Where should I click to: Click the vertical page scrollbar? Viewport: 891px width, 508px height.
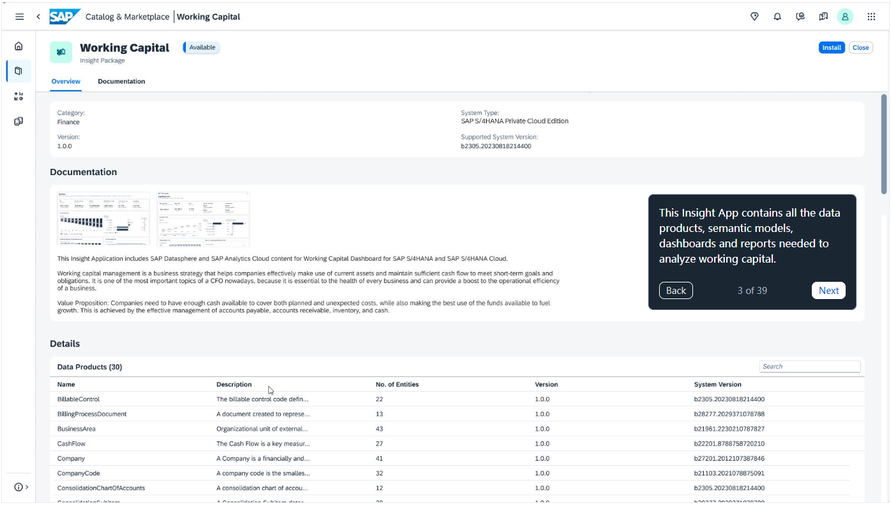click(884, 144)
